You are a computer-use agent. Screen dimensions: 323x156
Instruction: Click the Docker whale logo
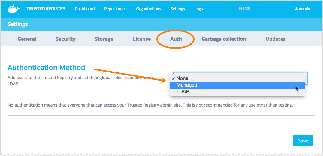pos(14,9)
